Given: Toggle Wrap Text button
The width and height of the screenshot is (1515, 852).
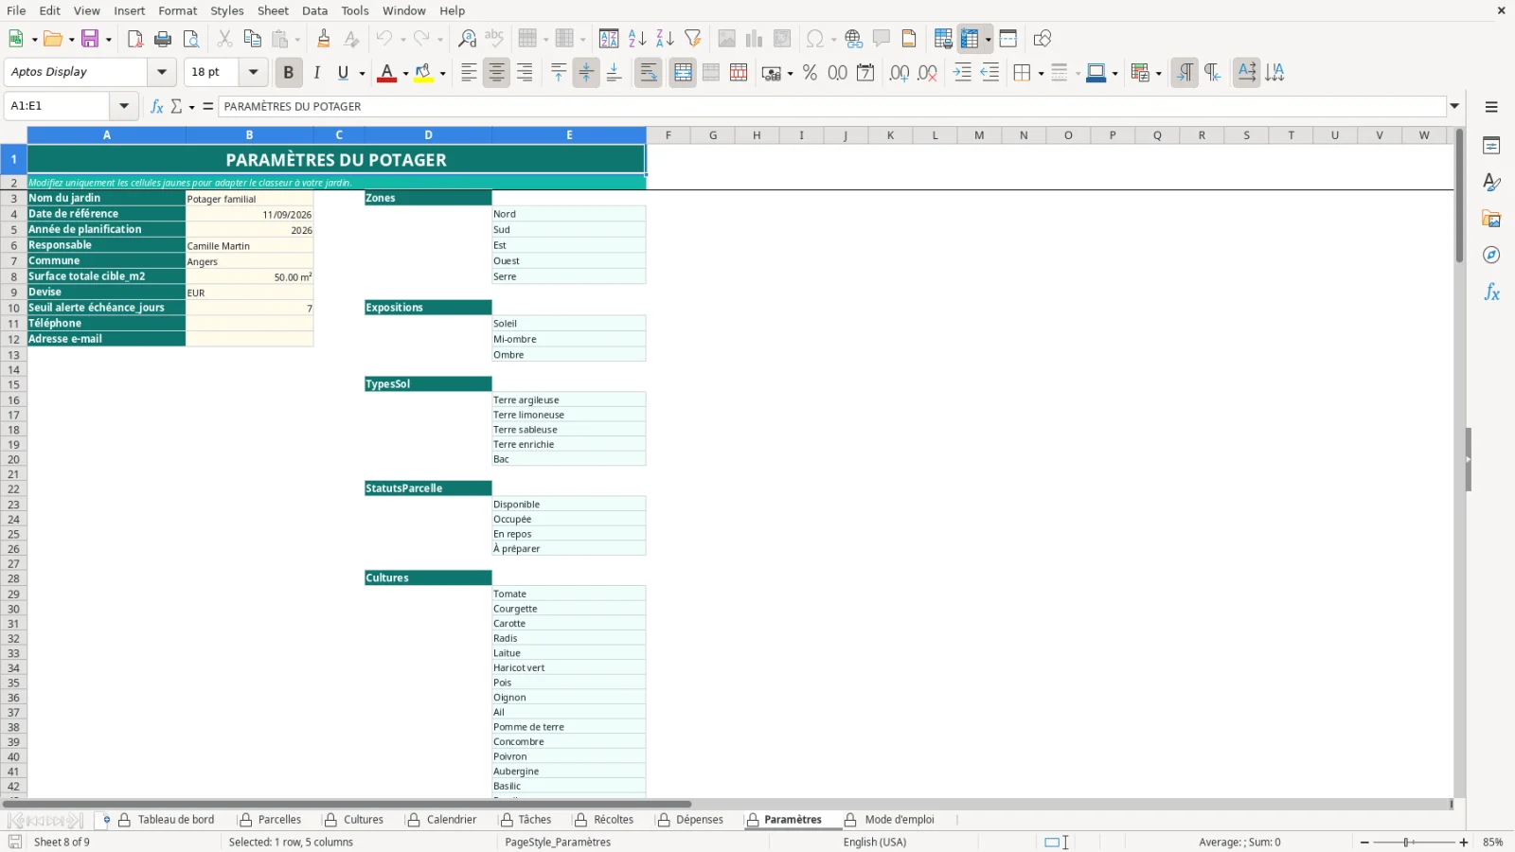Looking at the screenshot, I should point(649,73).
